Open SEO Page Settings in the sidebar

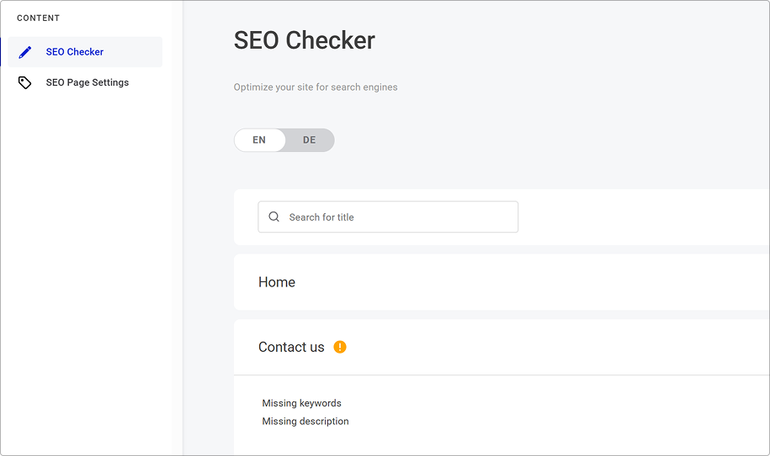click(85, 82)
